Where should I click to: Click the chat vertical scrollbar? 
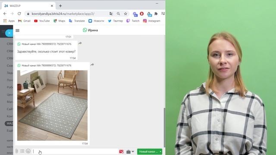[164, 127]
